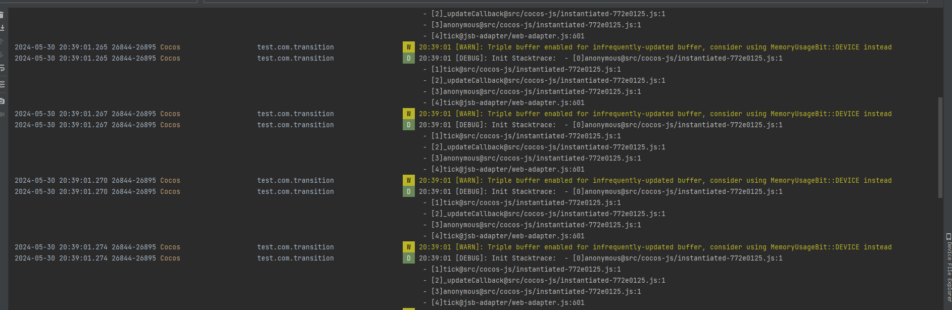Go to next occurrence with down arrow
The height and width of the screenshot is (310, 952).
[2, 55]
